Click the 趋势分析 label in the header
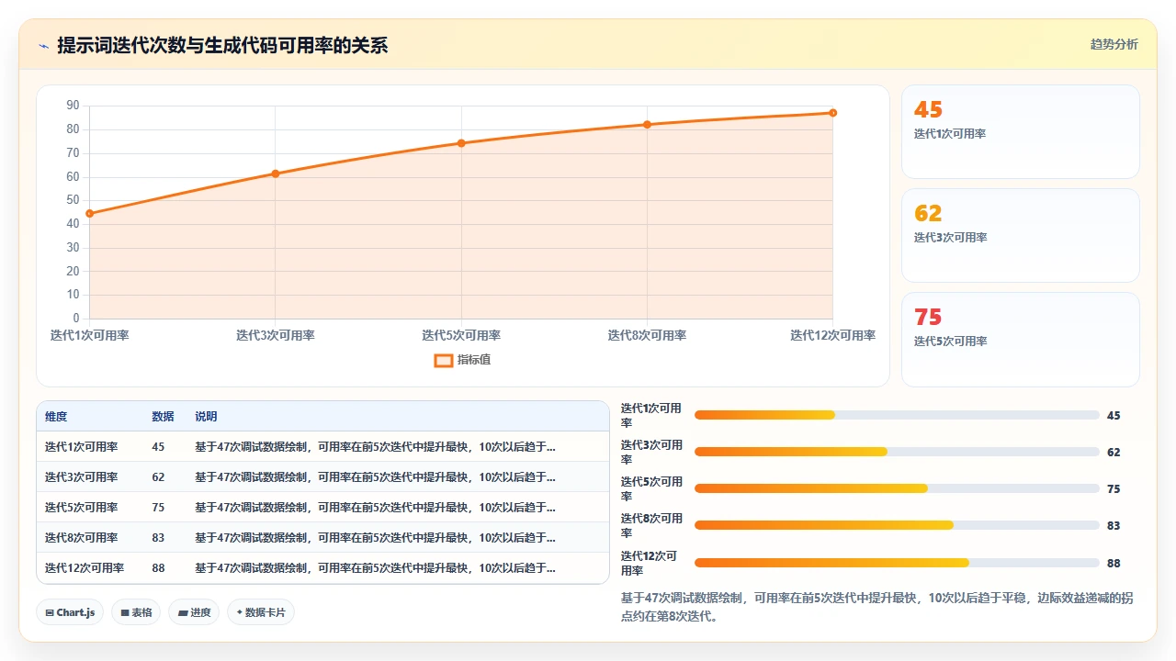 [x=1114, y=44]
